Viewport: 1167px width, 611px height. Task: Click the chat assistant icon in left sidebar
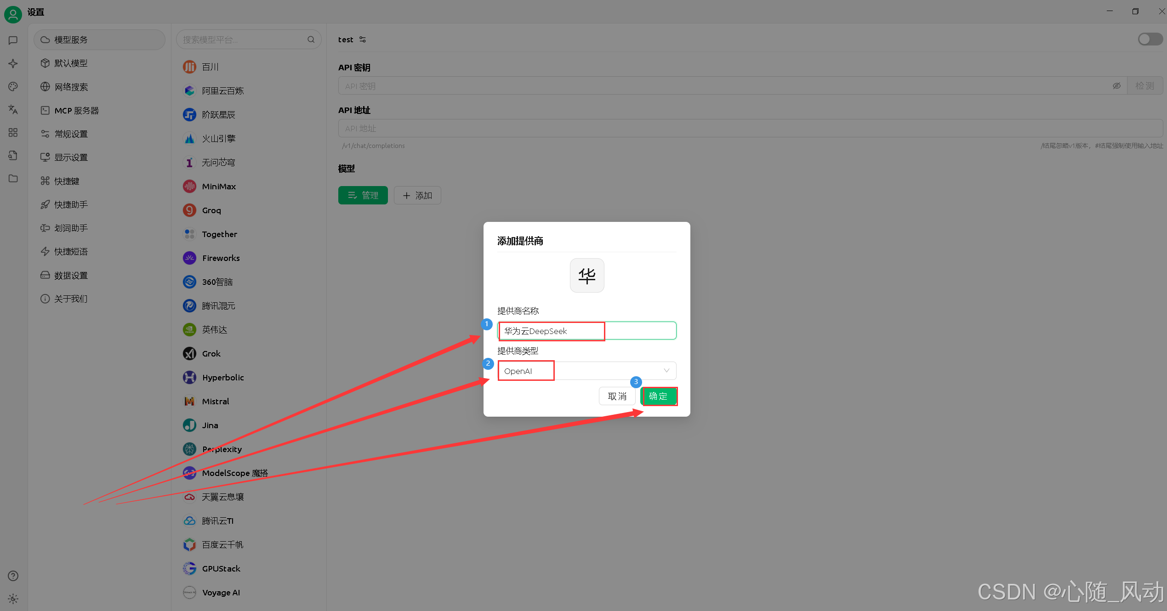(13, 40)
